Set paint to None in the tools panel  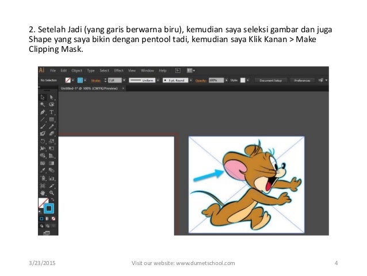[53, 219]
